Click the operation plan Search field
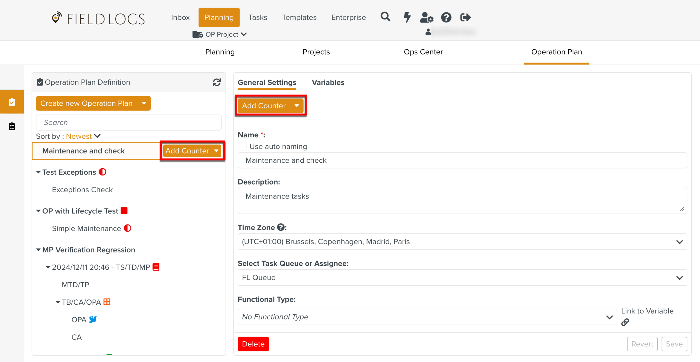Image resolution: width=700 pixels, height=362 pixels. coord(129,122)
